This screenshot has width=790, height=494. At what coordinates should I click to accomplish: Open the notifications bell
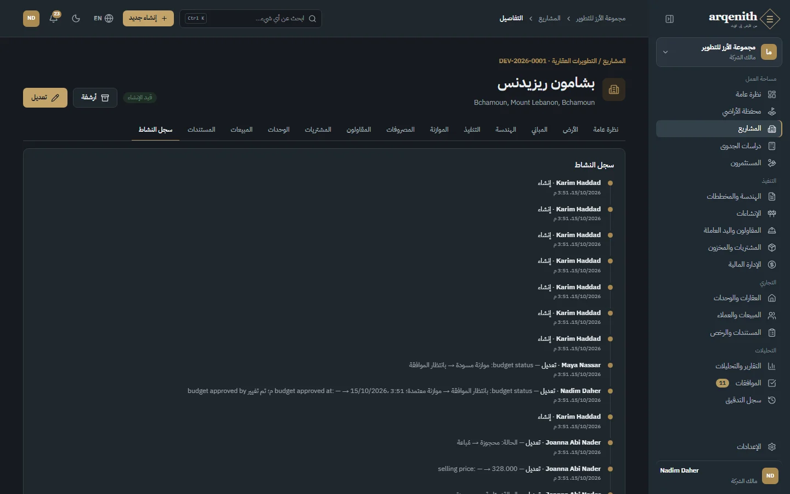(x=54, y=18)
